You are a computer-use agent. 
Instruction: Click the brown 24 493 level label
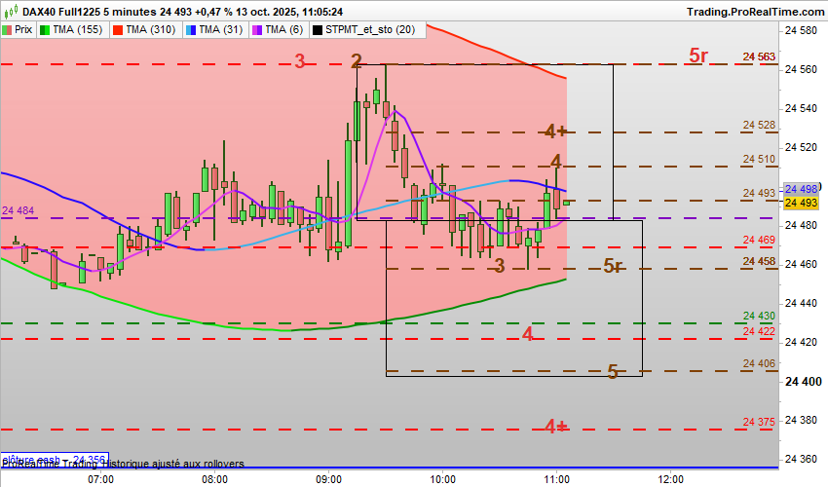click(759, 193)
